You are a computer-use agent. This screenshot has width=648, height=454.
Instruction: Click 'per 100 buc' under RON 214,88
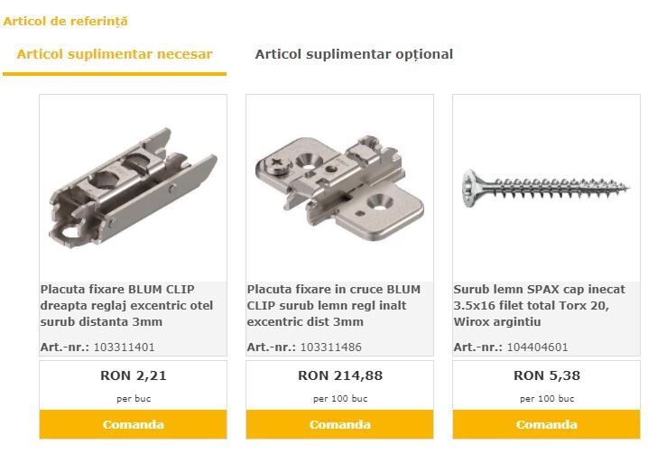pos(339,398)
